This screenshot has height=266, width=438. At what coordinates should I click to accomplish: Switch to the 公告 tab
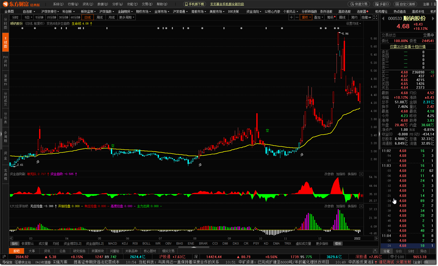tap(63, 251)
